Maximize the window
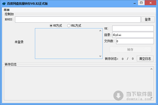 [x=141, y=3]
